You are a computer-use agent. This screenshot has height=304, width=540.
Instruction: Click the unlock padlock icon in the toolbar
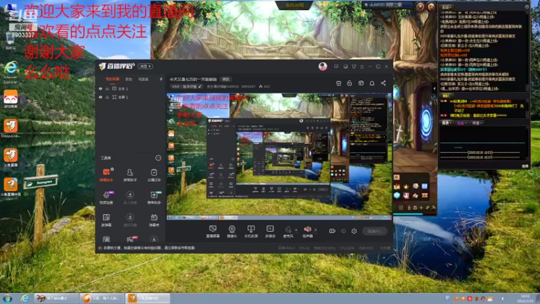point(350,83)
